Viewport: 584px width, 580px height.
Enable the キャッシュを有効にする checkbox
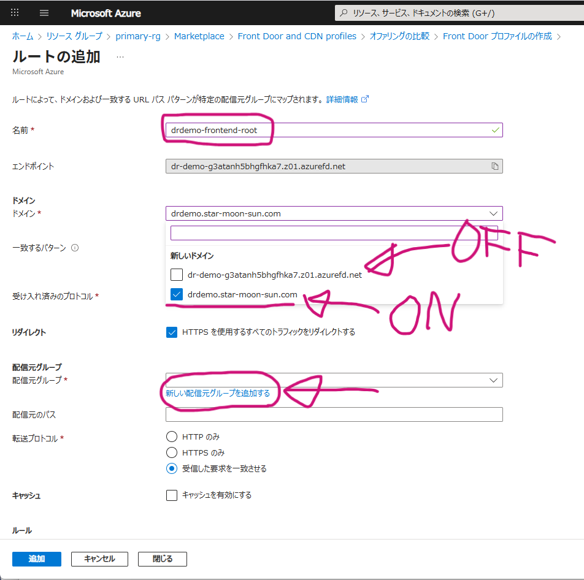(x=172, y=495)
